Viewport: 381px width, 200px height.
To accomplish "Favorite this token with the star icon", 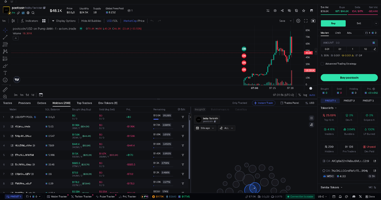I will [304, 10].
